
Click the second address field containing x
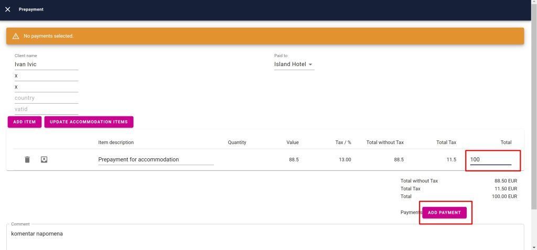[x=46, y=87]
